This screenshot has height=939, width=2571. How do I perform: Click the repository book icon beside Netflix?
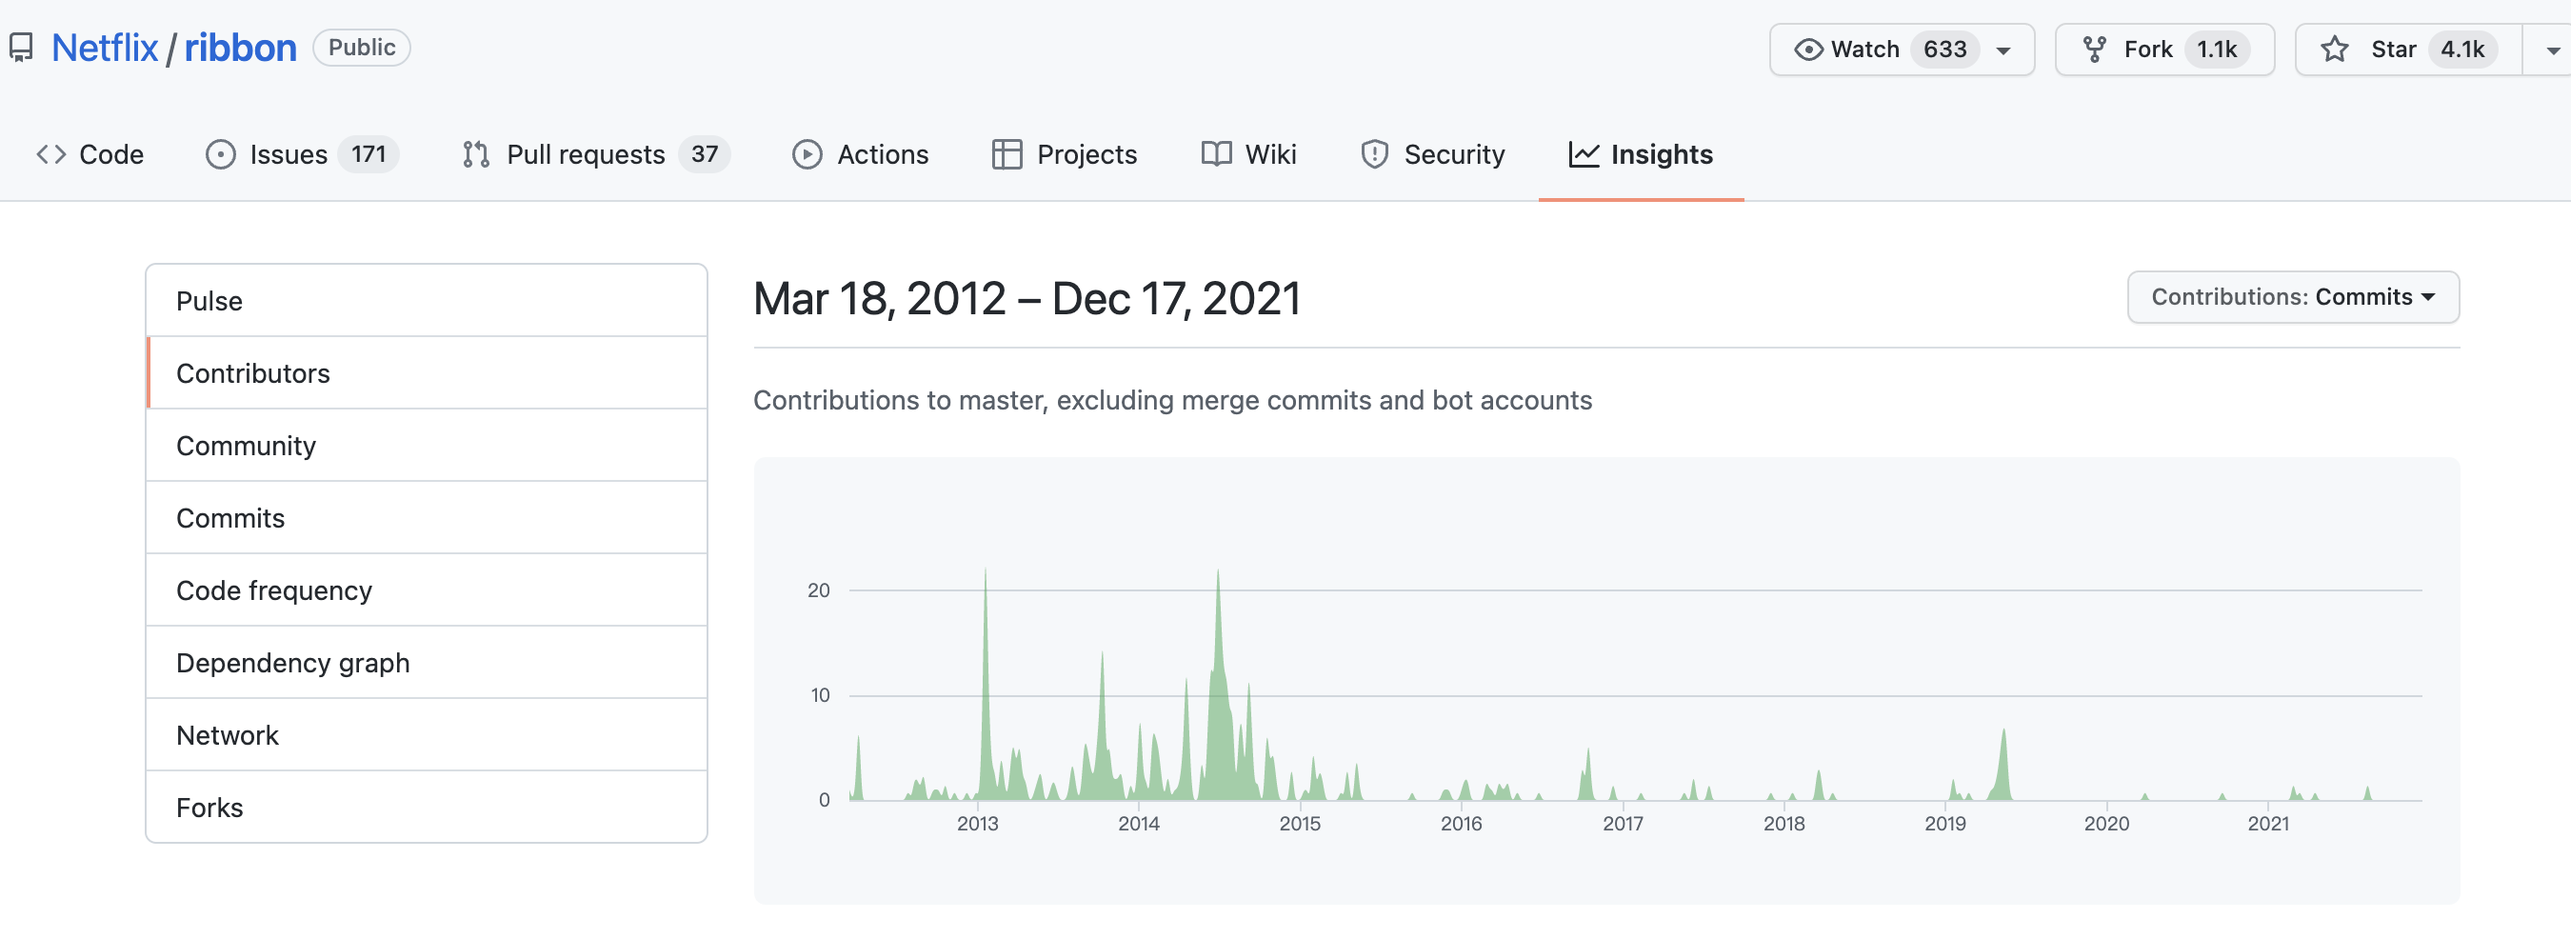pos(21,48)
